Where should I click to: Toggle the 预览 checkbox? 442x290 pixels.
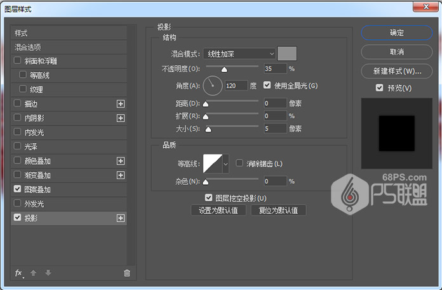pos(379,88)
